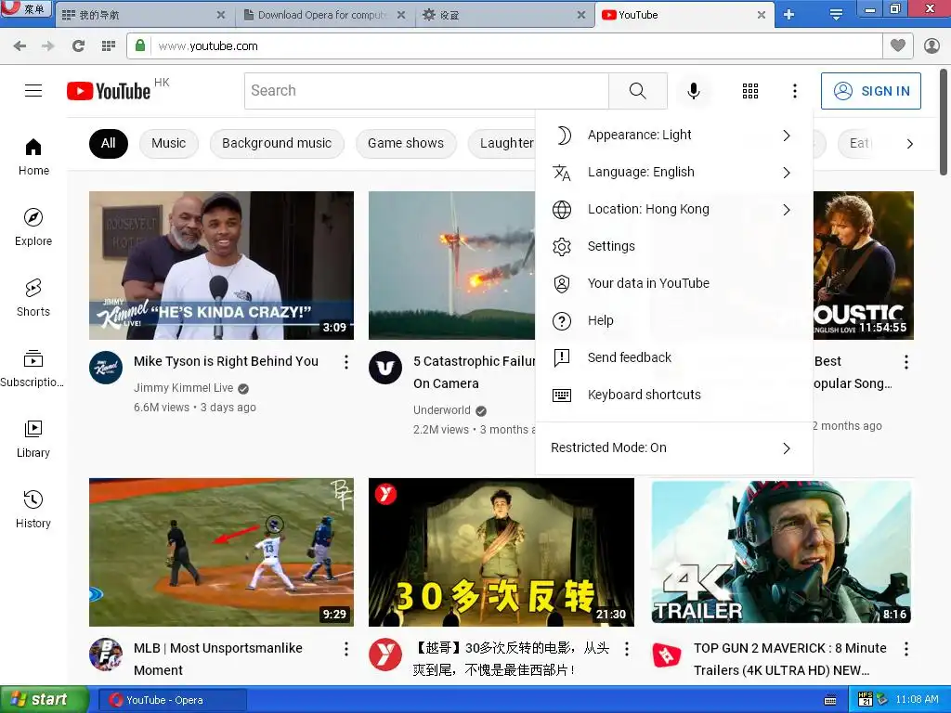Screen dimensions: 951x713
Task: Bookmark page with heart icon
Action: coord(898,45)
